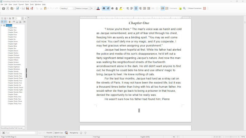Click the Chinese Conversion button
The height and width of the screenshot is (138, 246).
pyautogui.click(x=195, y=8)
